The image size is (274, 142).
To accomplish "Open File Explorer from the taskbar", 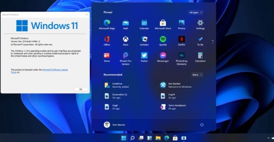I will tap(158, 138).
